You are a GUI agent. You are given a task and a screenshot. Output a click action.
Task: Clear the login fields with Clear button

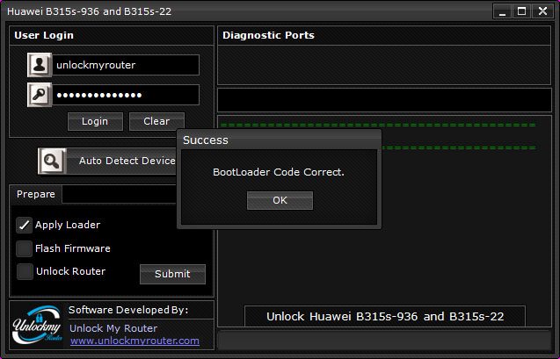[x=156, y=121]
